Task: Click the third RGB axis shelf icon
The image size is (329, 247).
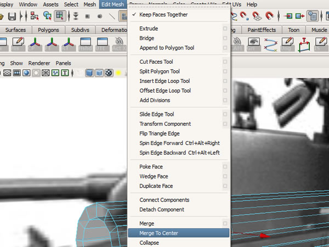Action: point(69,44)
